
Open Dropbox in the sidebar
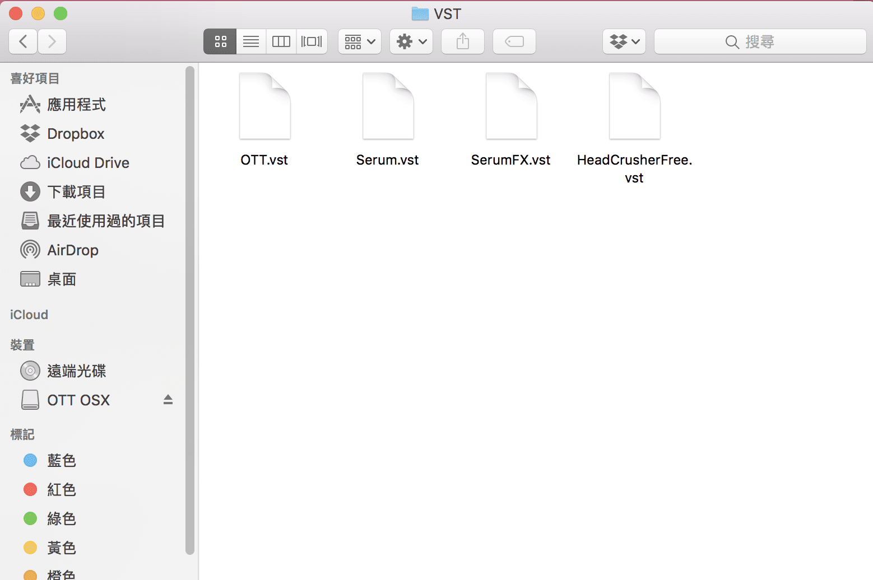[x=76, y=134]
